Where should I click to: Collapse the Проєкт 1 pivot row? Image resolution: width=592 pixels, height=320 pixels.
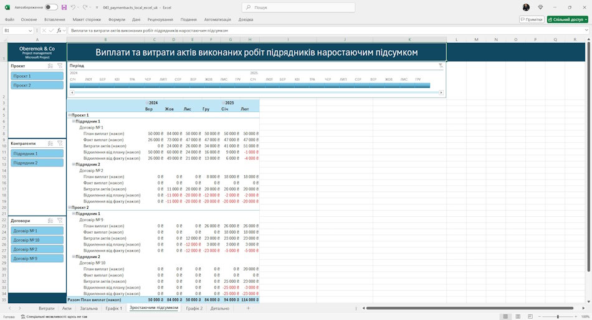(69, 115)
